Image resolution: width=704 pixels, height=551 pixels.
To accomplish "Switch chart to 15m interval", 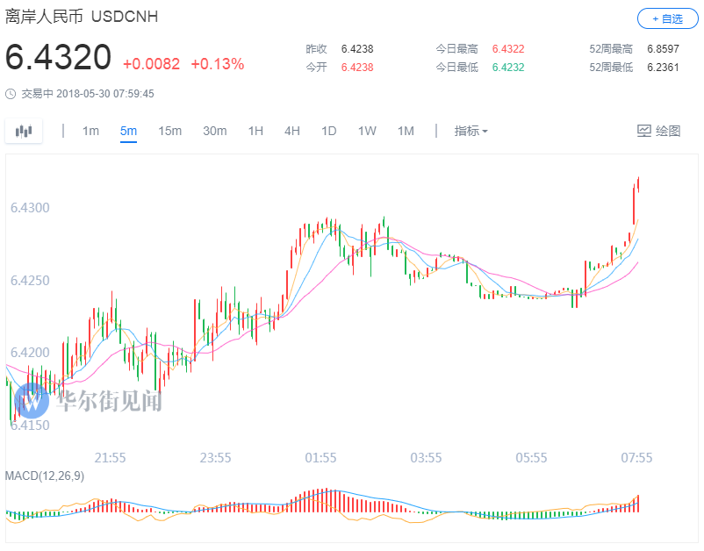I will [169, 131].
